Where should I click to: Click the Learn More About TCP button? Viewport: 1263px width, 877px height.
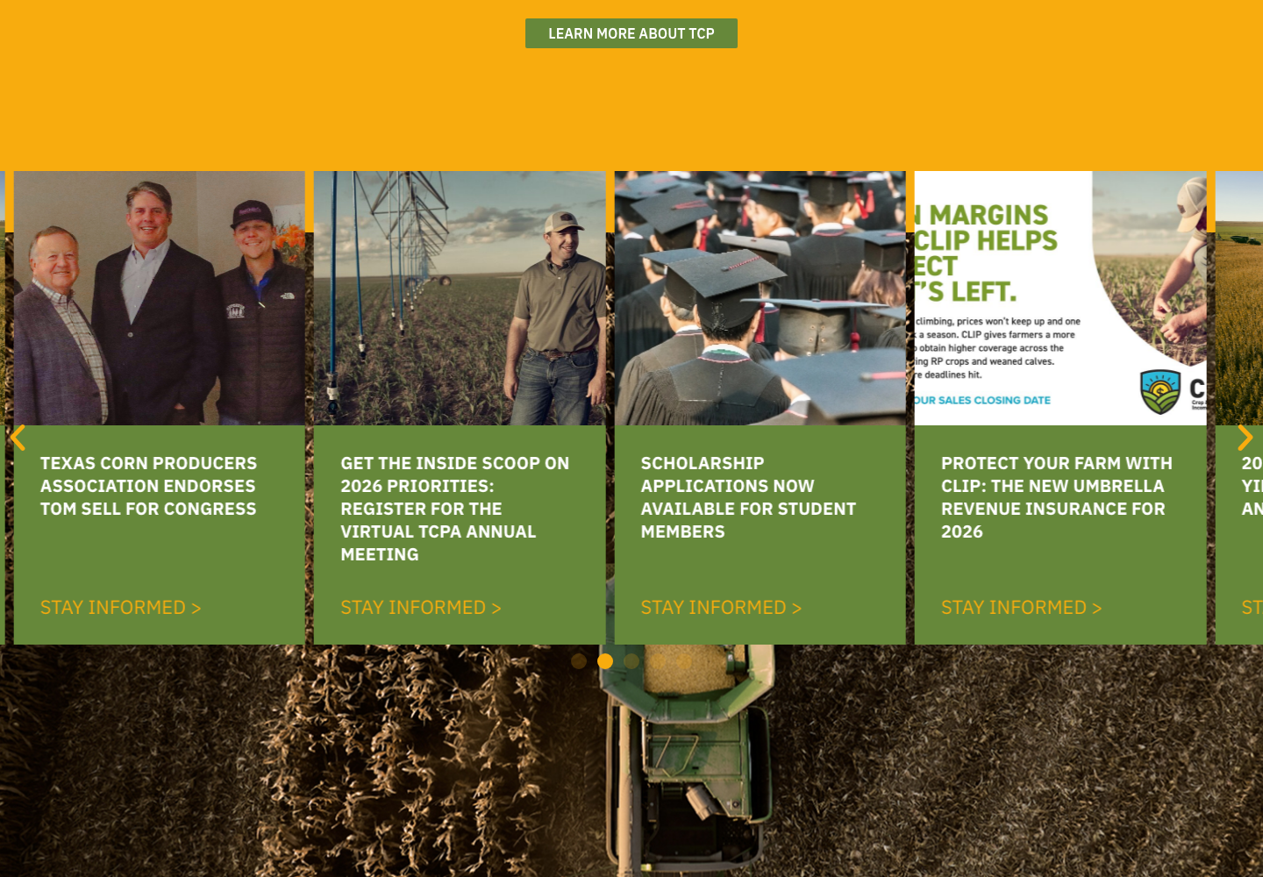631,33
